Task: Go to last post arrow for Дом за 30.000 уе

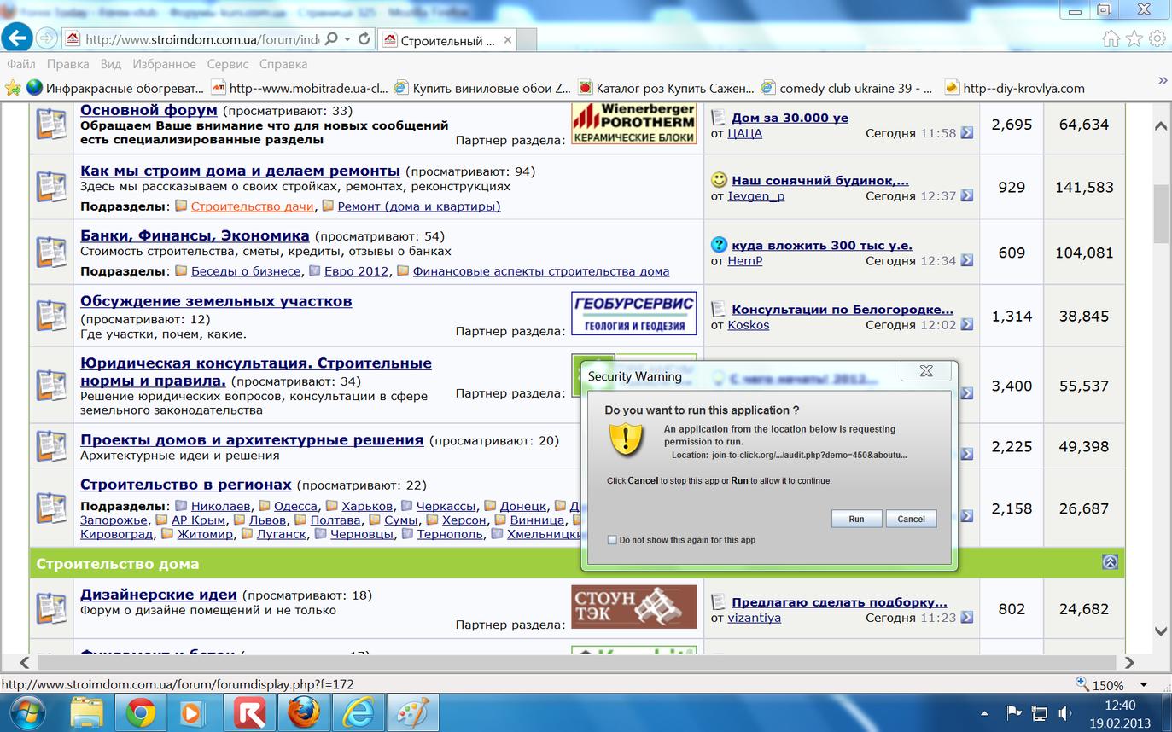Action: [966, 132]
